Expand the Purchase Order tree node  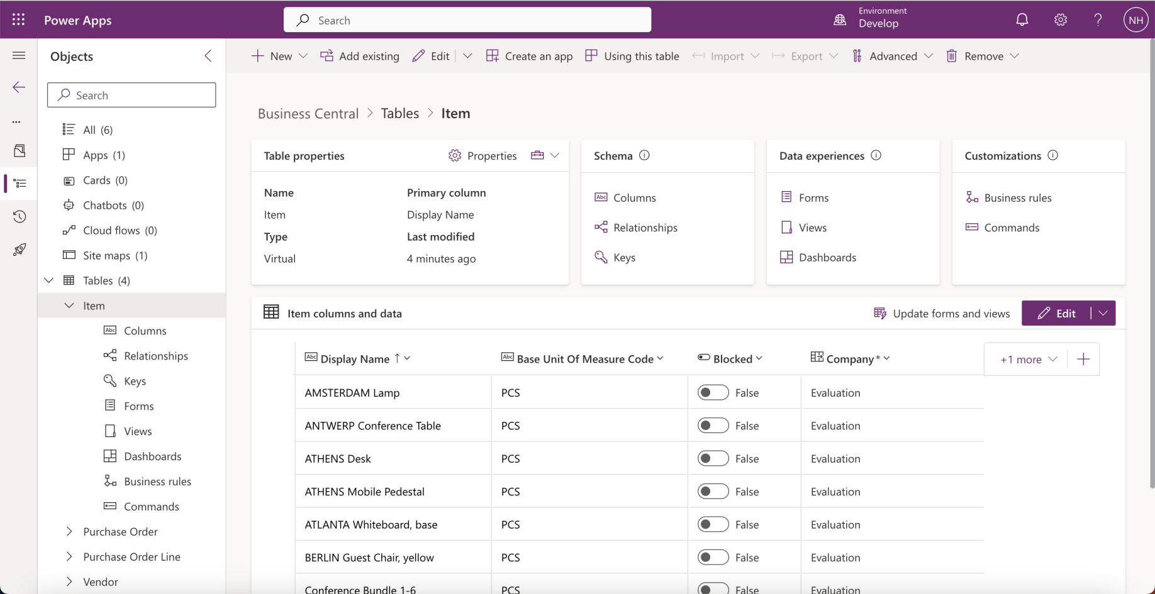(x=69, y=532)
